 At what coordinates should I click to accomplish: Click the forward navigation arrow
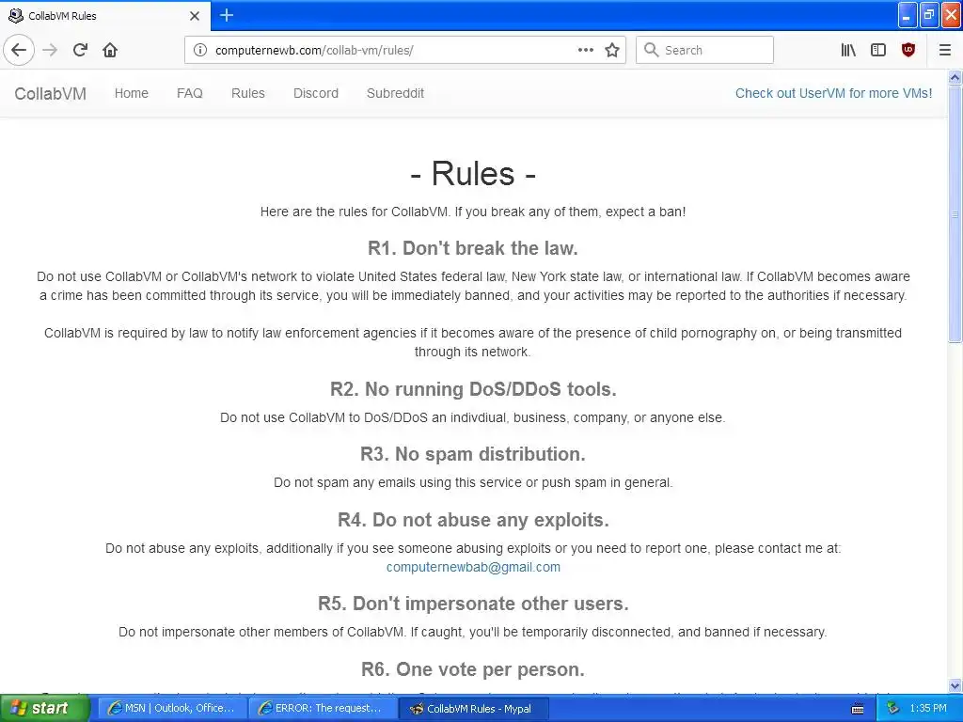click(x=50, y=51)
